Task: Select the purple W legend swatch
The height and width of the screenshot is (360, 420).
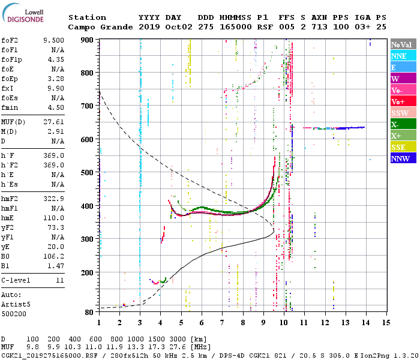Action: tap(403, 79)
